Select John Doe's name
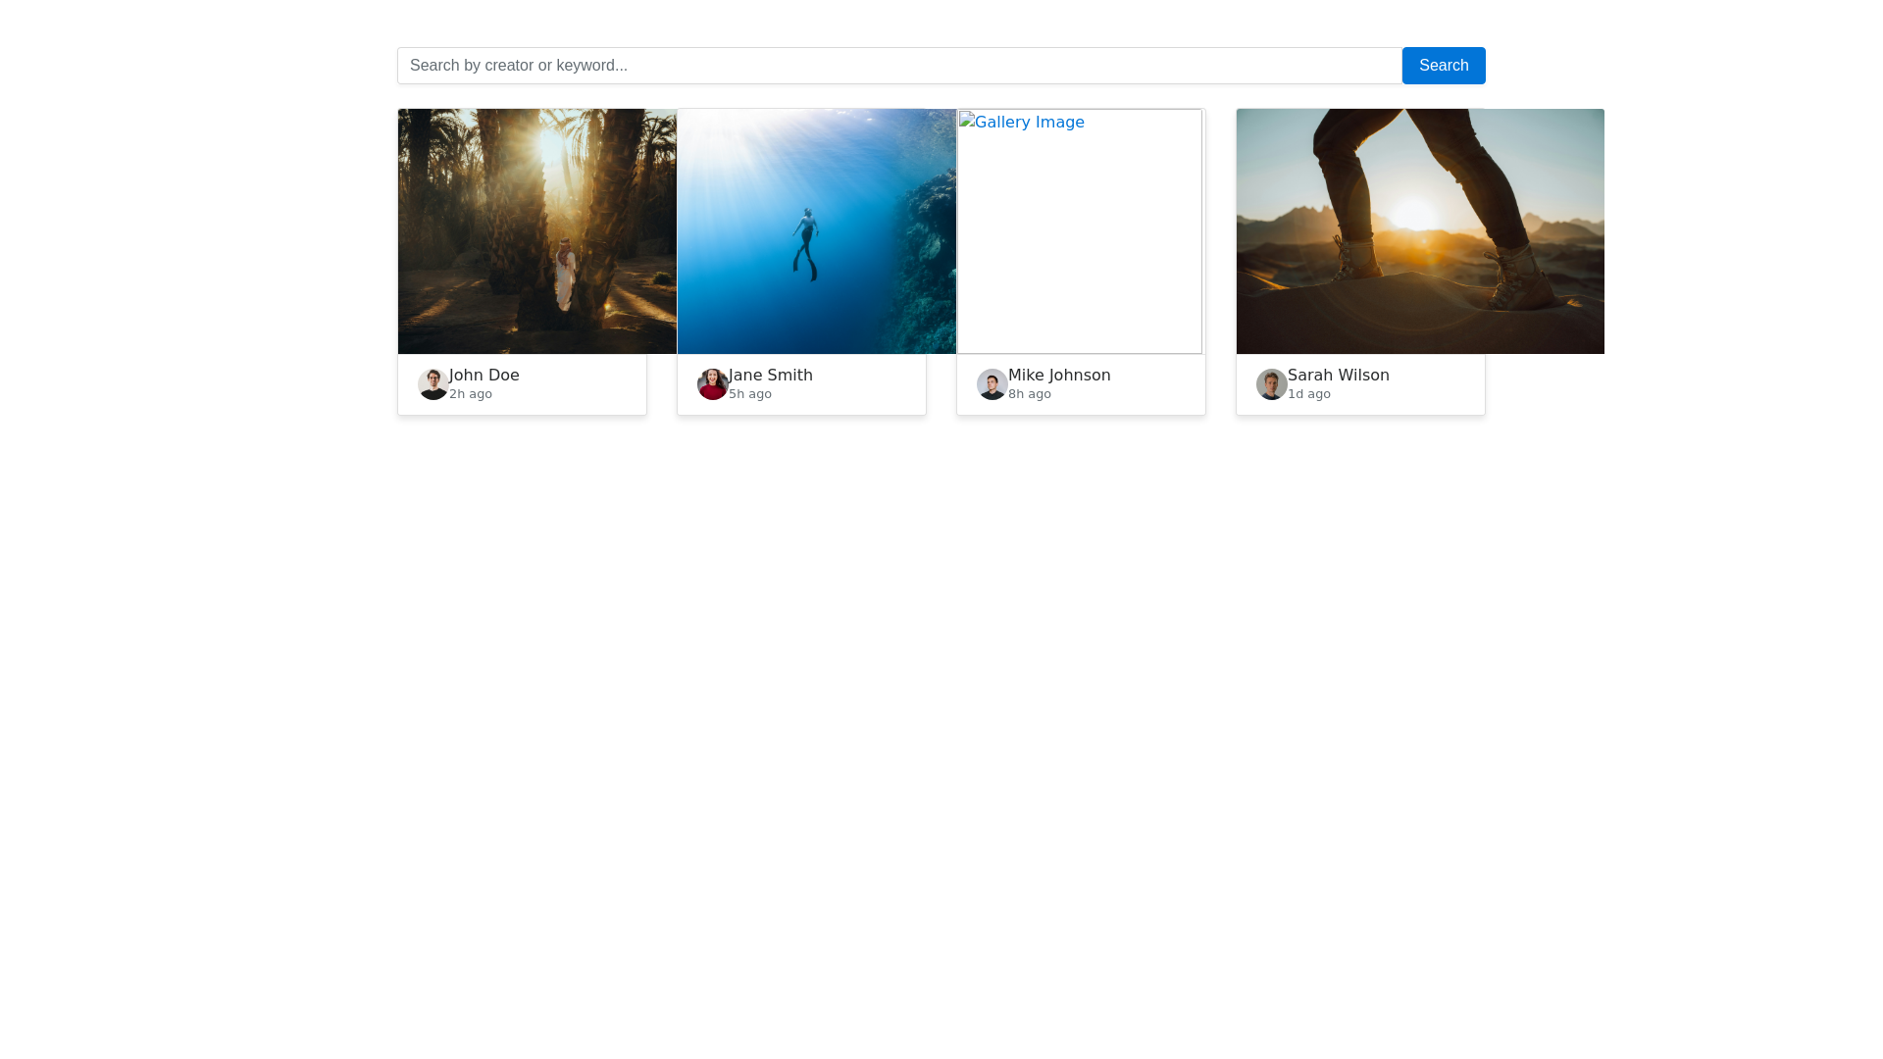Viewport: 1883px width, 1059px height. (483, 375)
